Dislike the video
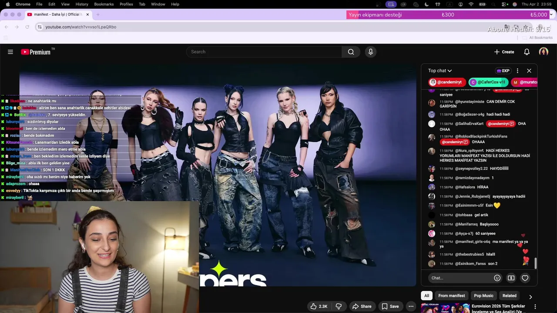The height and width of the screenshot is (313, 557). [339, 306]
